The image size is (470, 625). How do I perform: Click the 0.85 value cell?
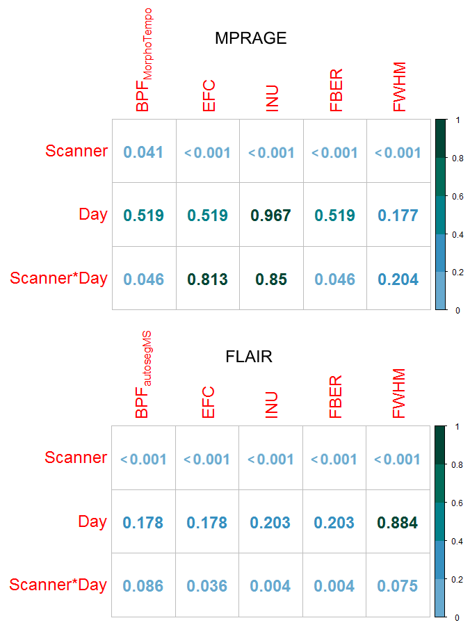pyautogui.click(x=271, y=279)
